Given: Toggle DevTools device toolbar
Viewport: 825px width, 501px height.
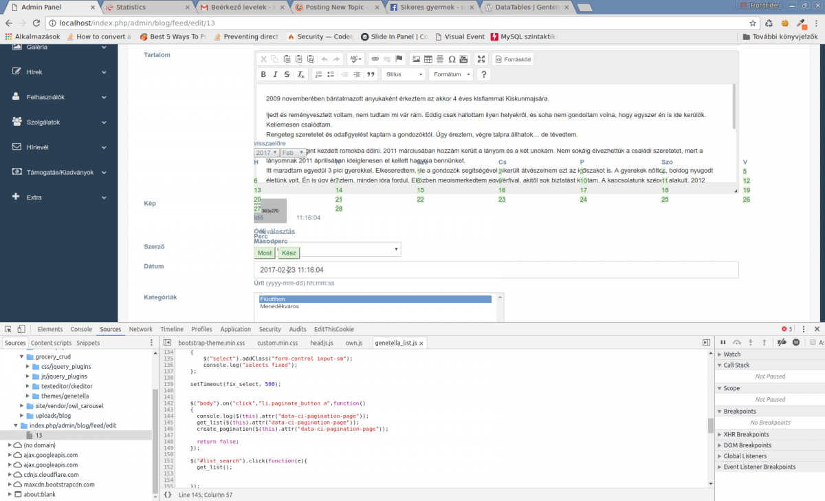Looking at the screenshot, I should 22,329.
